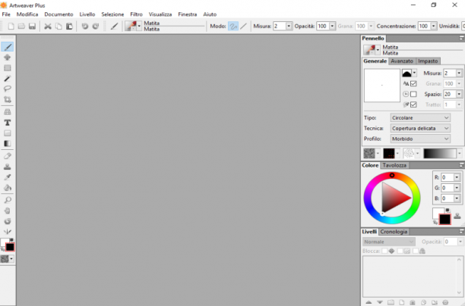Open the Profilo dropdown showing Morbido
The width and height of the screenshot is (465, 306).
[x=420, y=139]
